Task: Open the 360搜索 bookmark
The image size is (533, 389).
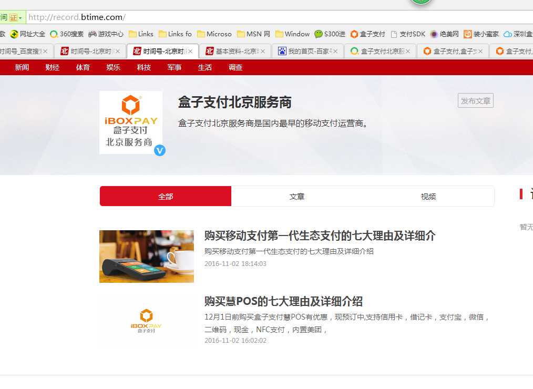Action: (x=67, y=34)
